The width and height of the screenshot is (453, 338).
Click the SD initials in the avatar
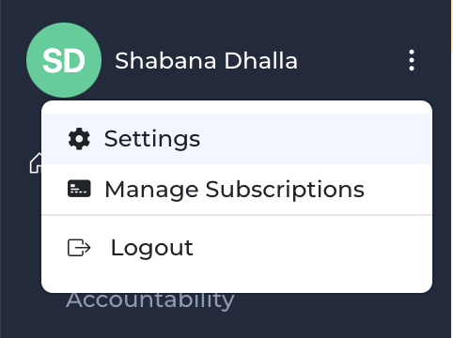64,61
